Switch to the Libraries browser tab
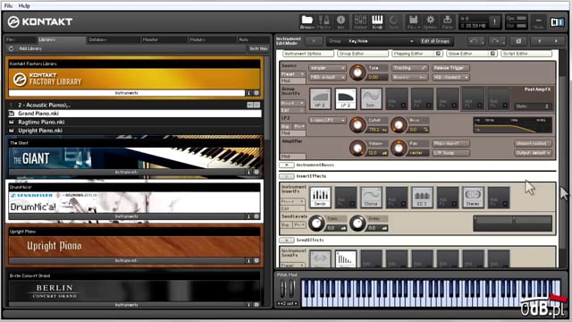 tap(62, 39)
